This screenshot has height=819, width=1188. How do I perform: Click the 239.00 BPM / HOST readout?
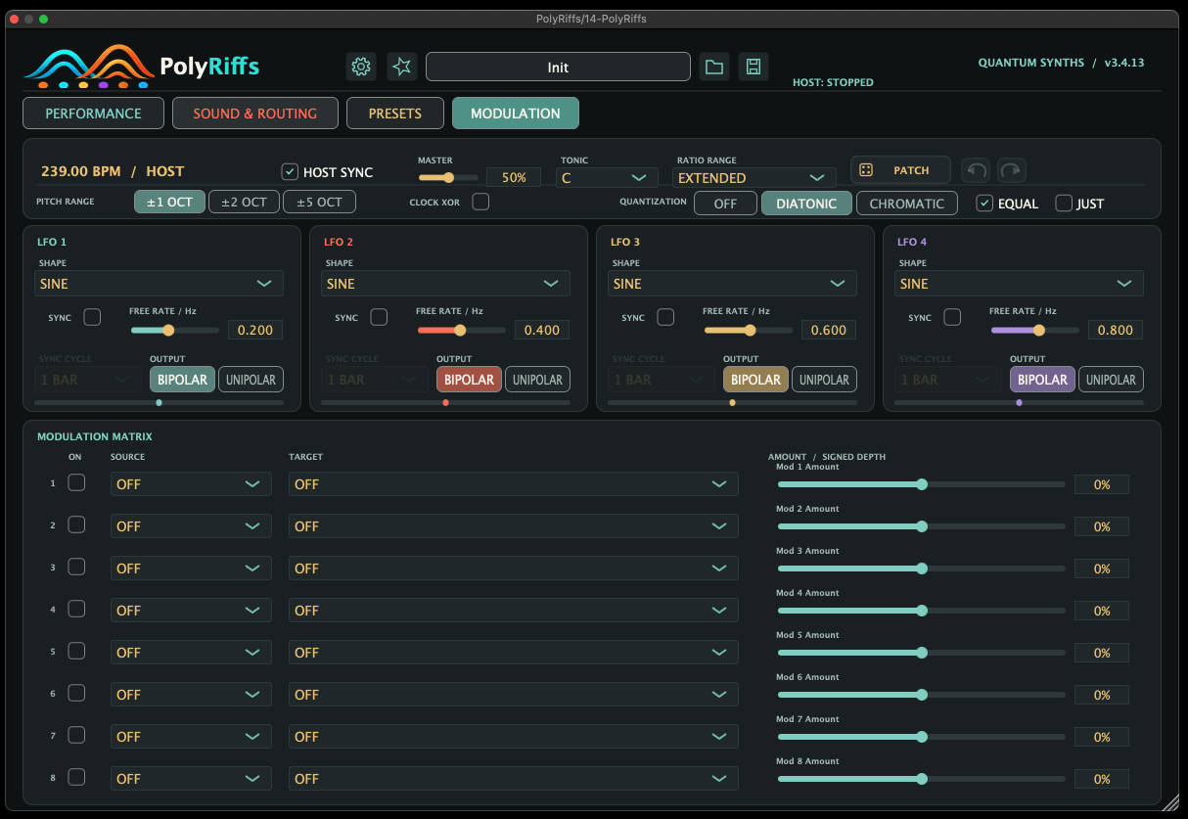[x=113, y=171]
